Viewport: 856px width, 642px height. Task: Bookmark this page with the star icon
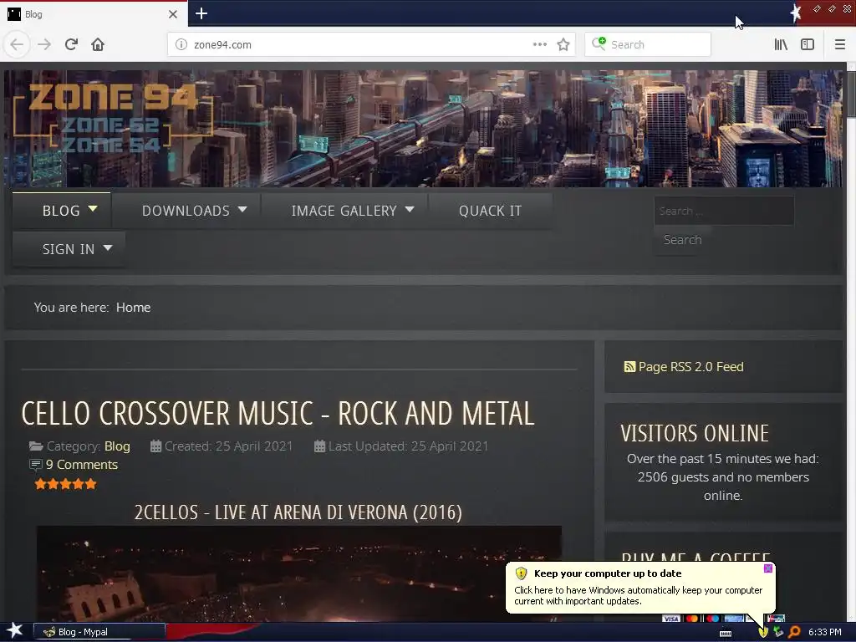(563, 44)
